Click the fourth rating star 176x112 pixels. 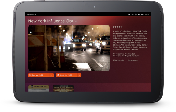pyautogui.click(x=120, y=27)
